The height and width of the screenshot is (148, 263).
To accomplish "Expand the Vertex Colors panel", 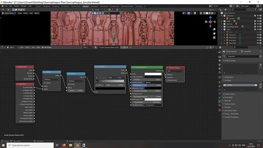I will 229,94.
